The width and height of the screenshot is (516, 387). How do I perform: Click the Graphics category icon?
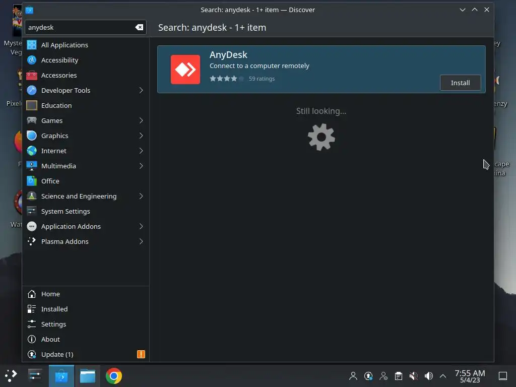click(32, 136)
